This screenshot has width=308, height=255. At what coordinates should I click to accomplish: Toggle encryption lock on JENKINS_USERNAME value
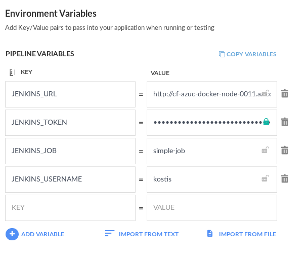click(265, 178)
